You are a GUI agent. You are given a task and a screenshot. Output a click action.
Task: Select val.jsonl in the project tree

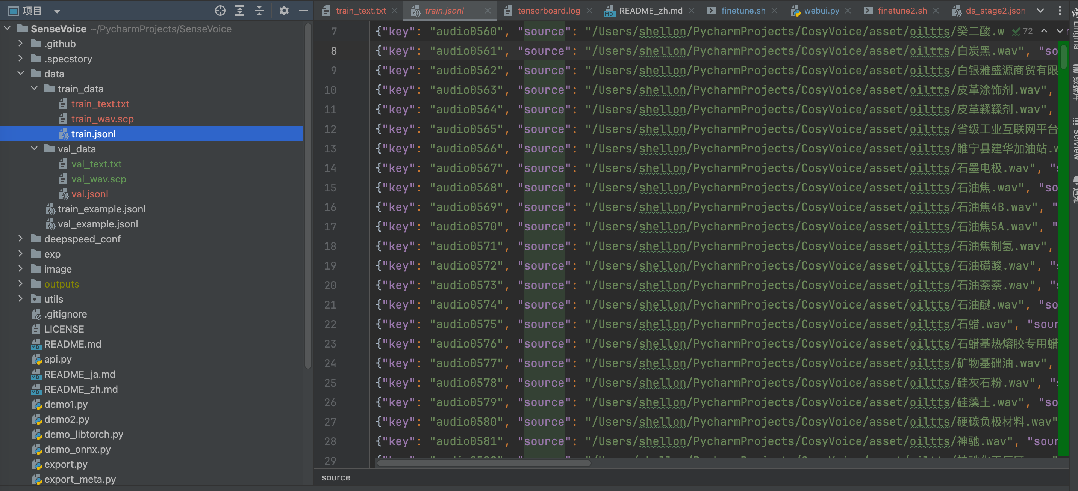[89, 194]
